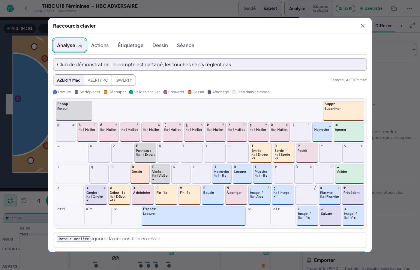Click the Découper orange legend swatch
420x270 pixels.
point(106,92)
